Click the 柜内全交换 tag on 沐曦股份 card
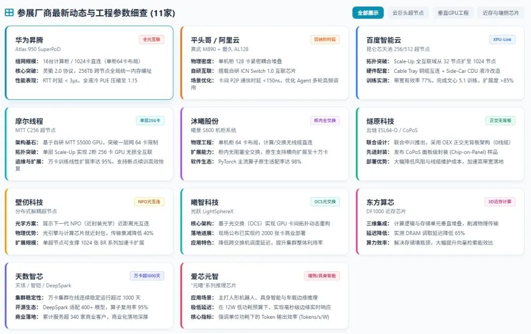This screenshot has height=334, width=531. click(x=325, y=120)
